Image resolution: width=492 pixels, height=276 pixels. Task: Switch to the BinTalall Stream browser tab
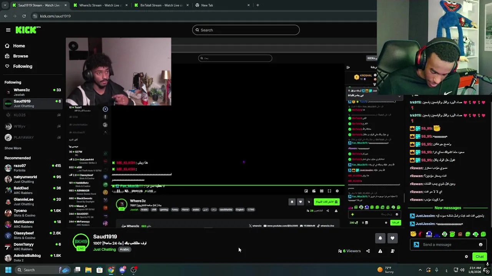[161, 5]
